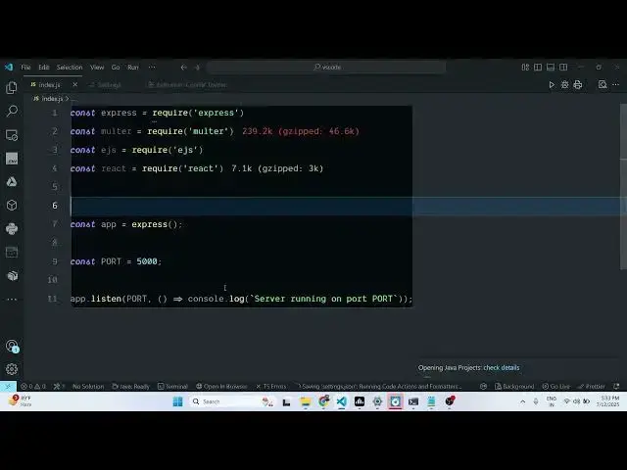The image size is (627, 470).
Task: Click 'Open In Browser' status item
Action: [x=221, y=386]
